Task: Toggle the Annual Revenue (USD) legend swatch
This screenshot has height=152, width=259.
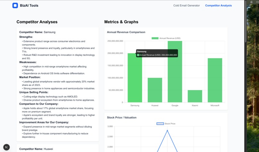Action: (x=155, y=38)
